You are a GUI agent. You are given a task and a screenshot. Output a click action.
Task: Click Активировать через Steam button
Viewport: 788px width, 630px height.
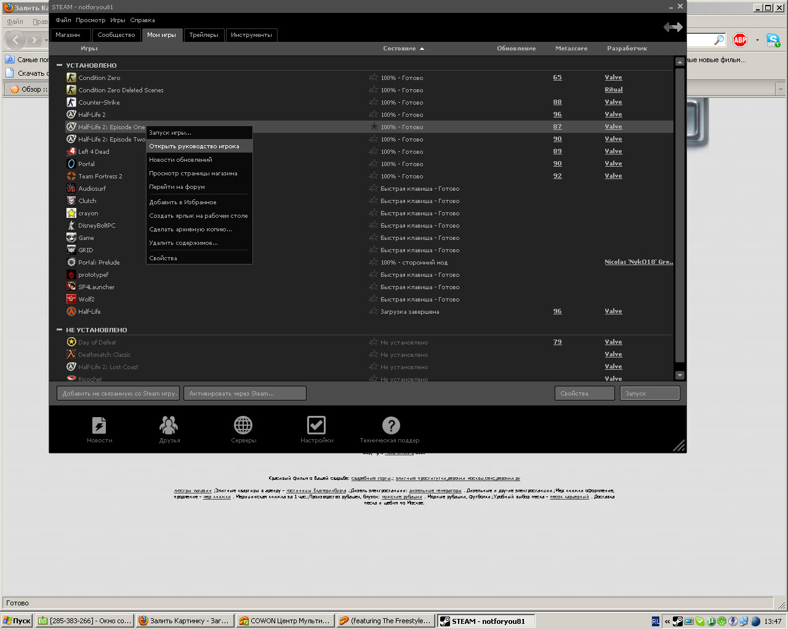tap(244, 393)
